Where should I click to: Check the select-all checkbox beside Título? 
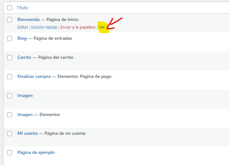coord(10,8)
